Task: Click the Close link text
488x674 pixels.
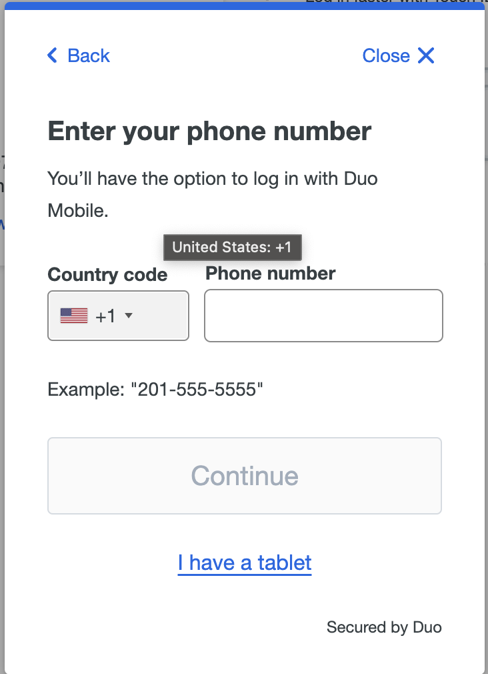Action: click(x=386, y=55)
